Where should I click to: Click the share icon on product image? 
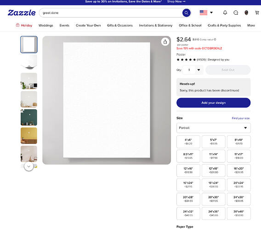click(165, 42)
